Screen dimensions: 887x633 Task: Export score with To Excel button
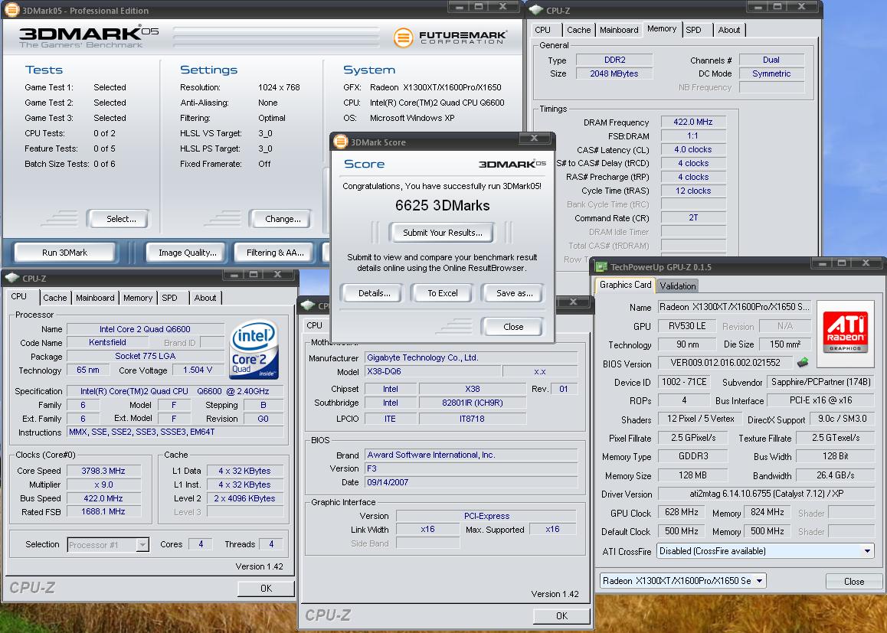pyautogui.click(x=442, y=292)
